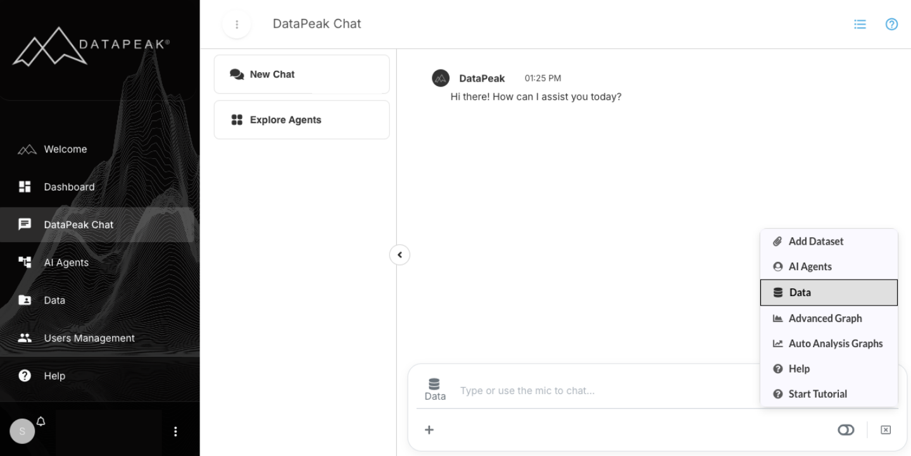Open notifications via the bell icon

tap(41, 421)
